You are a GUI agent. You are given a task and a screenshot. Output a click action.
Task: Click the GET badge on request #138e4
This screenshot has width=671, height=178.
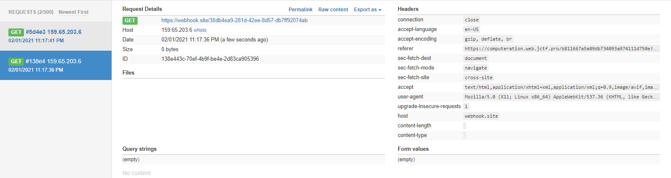point(16,62)
